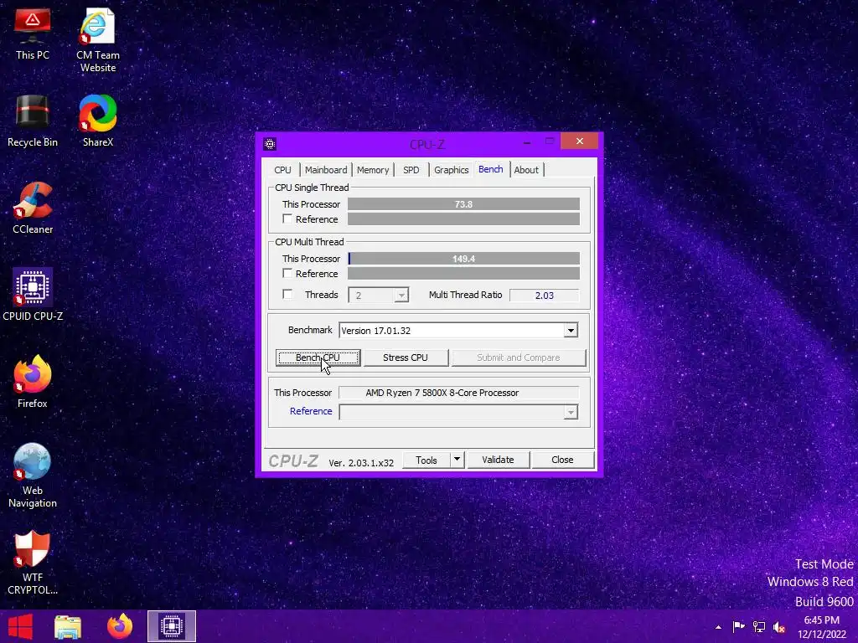This screenshot has width=858, height=643.
Task: Close CPU-Z with red X
Action: pyautogui.click(x=580, y=141)
